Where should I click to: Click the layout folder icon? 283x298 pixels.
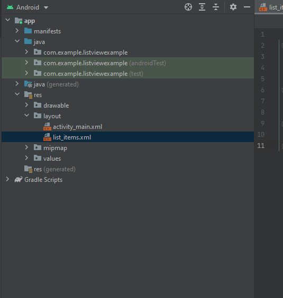click(x=38, y=116)
